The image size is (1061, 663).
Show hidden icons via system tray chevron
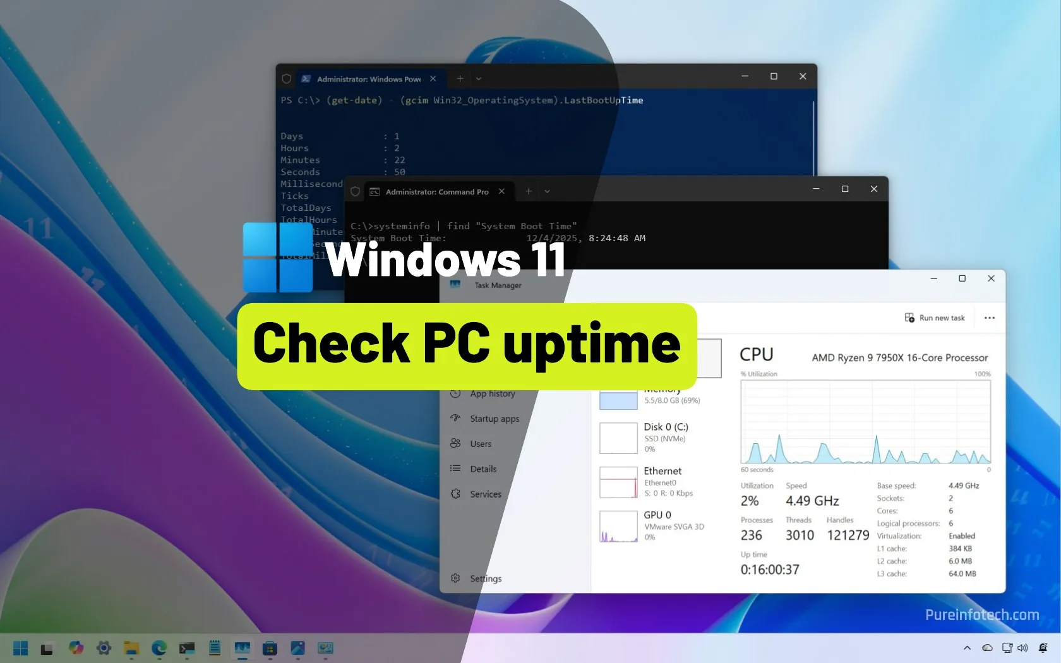coord(967,648)
